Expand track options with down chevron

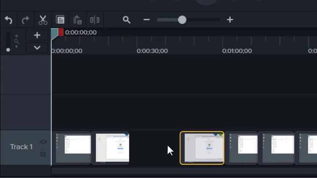(x=37, y=48)
